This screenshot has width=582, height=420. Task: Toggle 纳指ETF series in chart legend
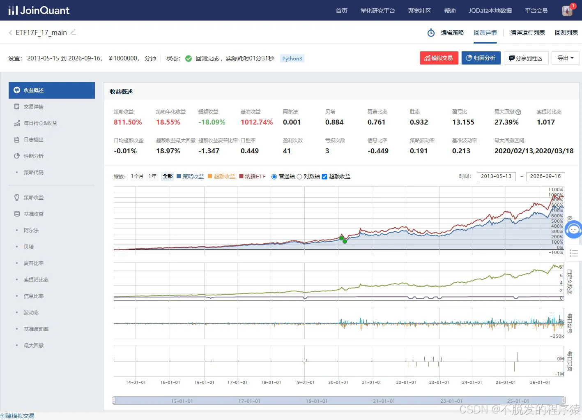point(252,176)
